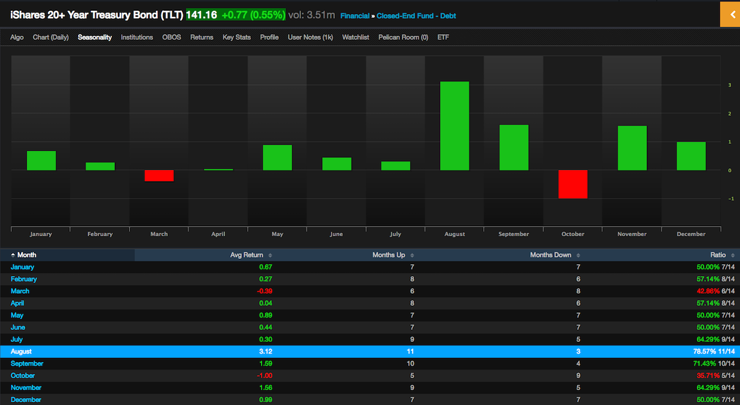Select the July month link
740x405 pixels.
17,339
